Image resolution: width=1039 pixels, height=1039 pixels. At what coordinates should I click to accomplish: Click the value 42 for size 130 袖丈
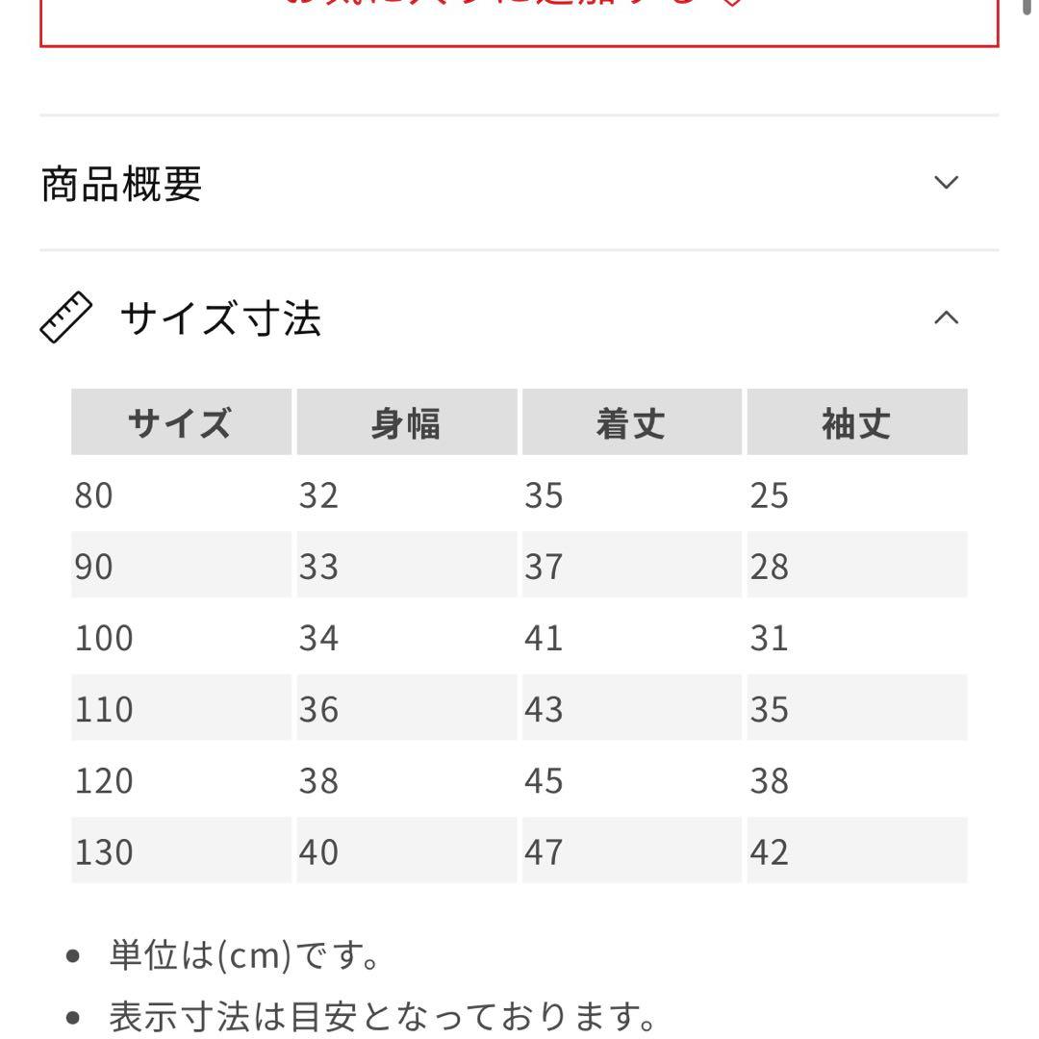pos(771,851)
